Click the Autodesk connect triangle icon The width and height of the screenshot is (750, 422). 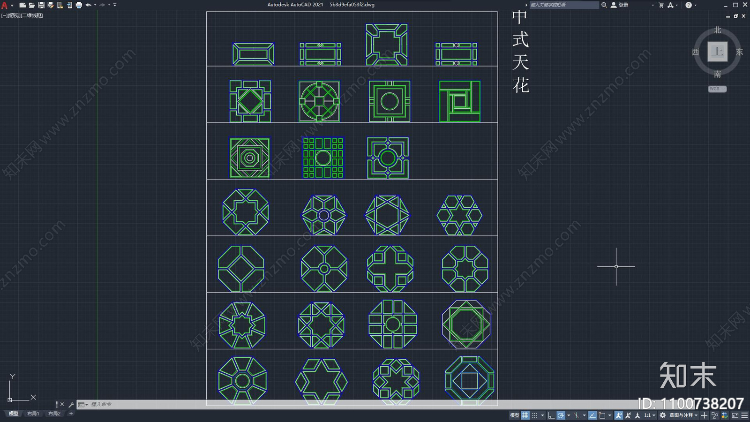coord(671,5)
